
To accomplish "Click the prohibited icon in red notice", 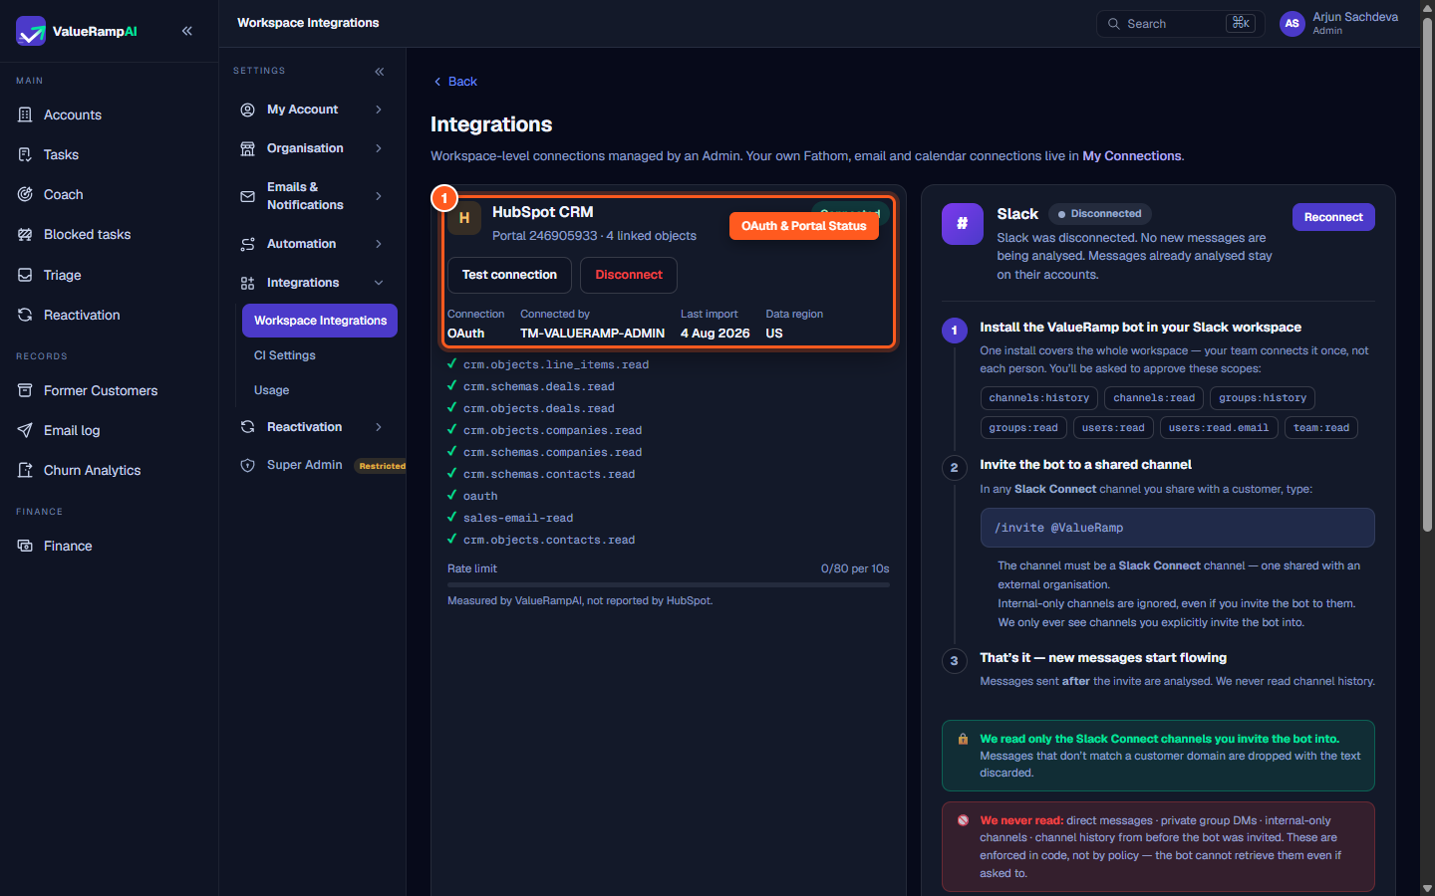I will [x=963, y=821].
